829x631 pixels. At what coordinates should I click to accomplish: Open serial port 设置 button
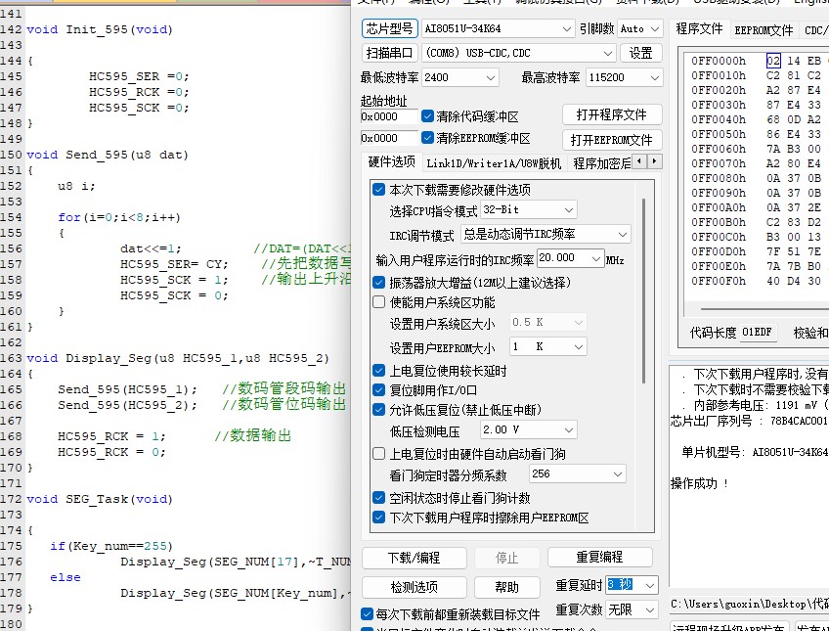point(640,53)
